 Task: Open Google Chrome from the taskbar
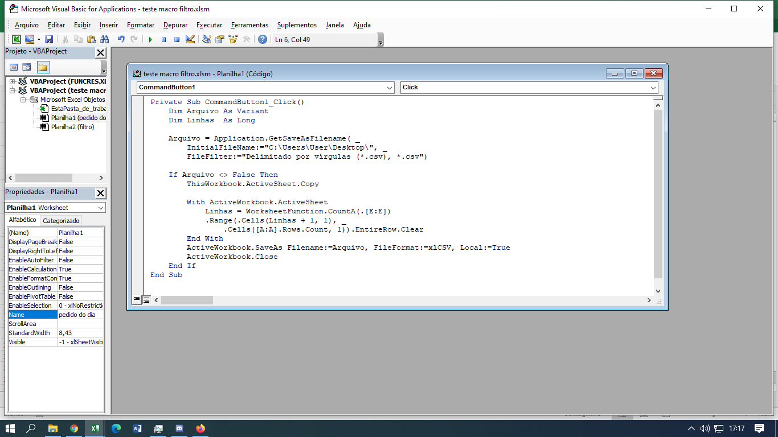[x=74, y=428]
